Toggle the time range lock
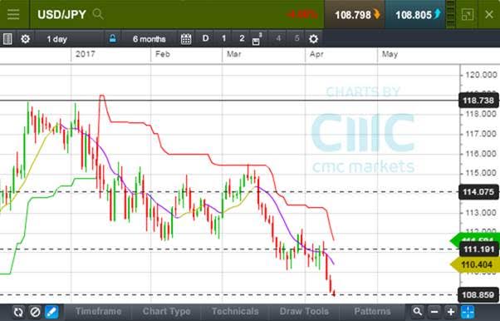500x321 pixels. [x=112, y=39]
